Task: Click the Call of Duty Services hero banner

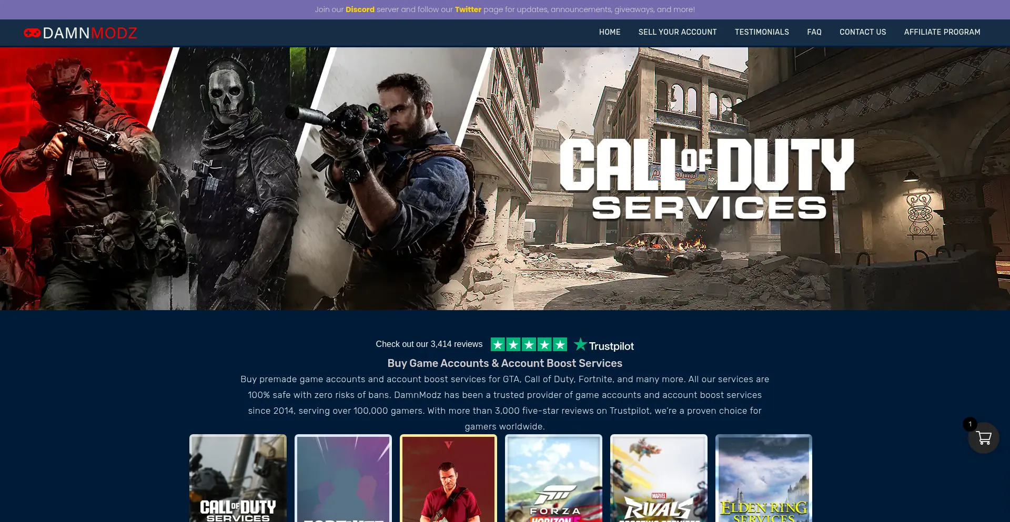Action: [x=505, y=179]
